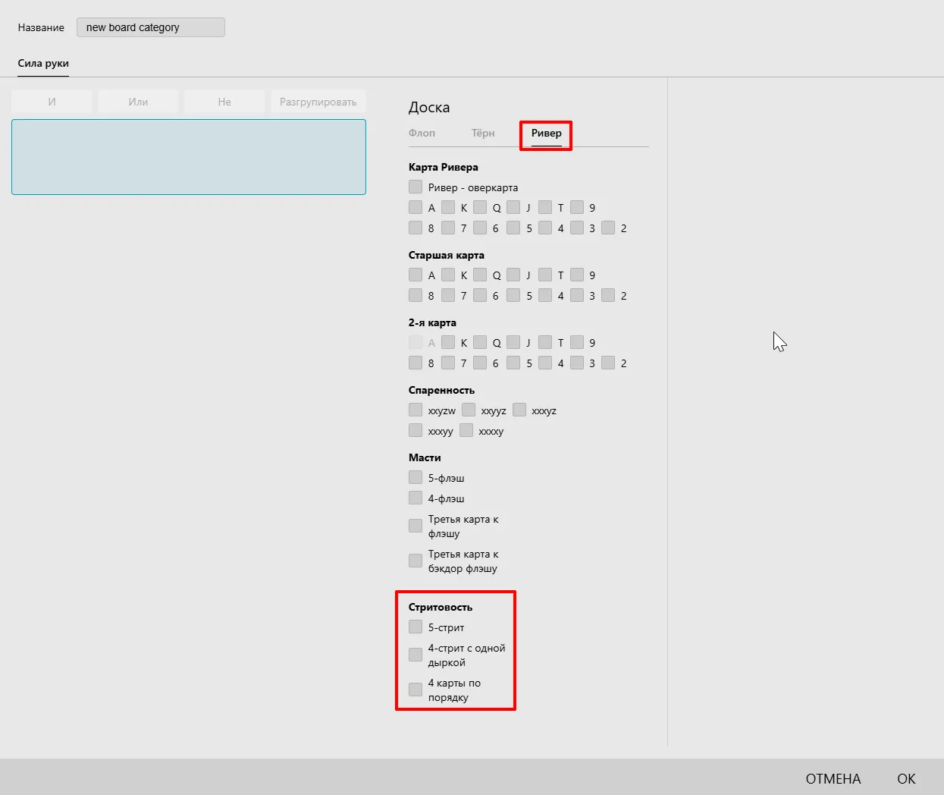Select the Ривер tab
Image resolution: width=944 pixels, height=795 pixels.
[546, 134]
